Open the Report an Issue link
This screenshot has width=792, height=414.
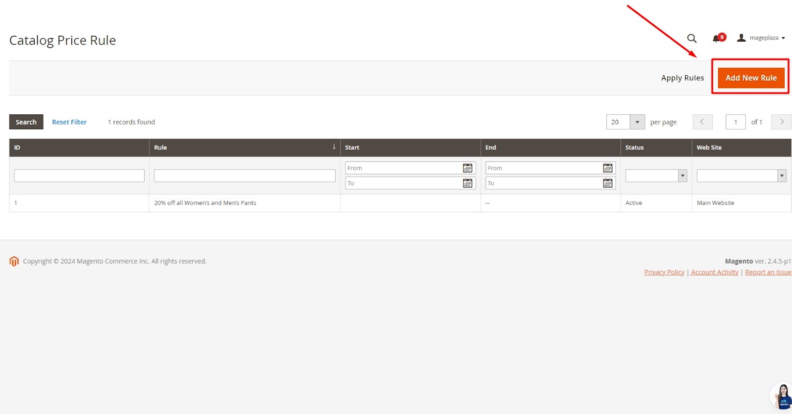click(x=768, y=272)
